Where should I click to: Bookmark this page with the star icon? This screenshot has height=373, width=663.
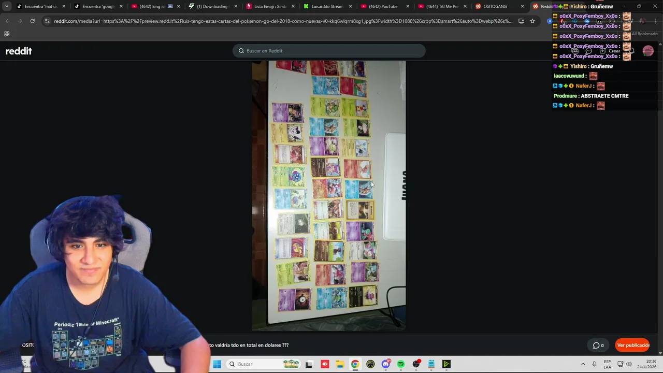532,21
